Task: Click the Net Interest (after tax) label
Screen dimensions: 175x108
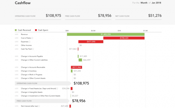Action: click(x=29, y=106)
